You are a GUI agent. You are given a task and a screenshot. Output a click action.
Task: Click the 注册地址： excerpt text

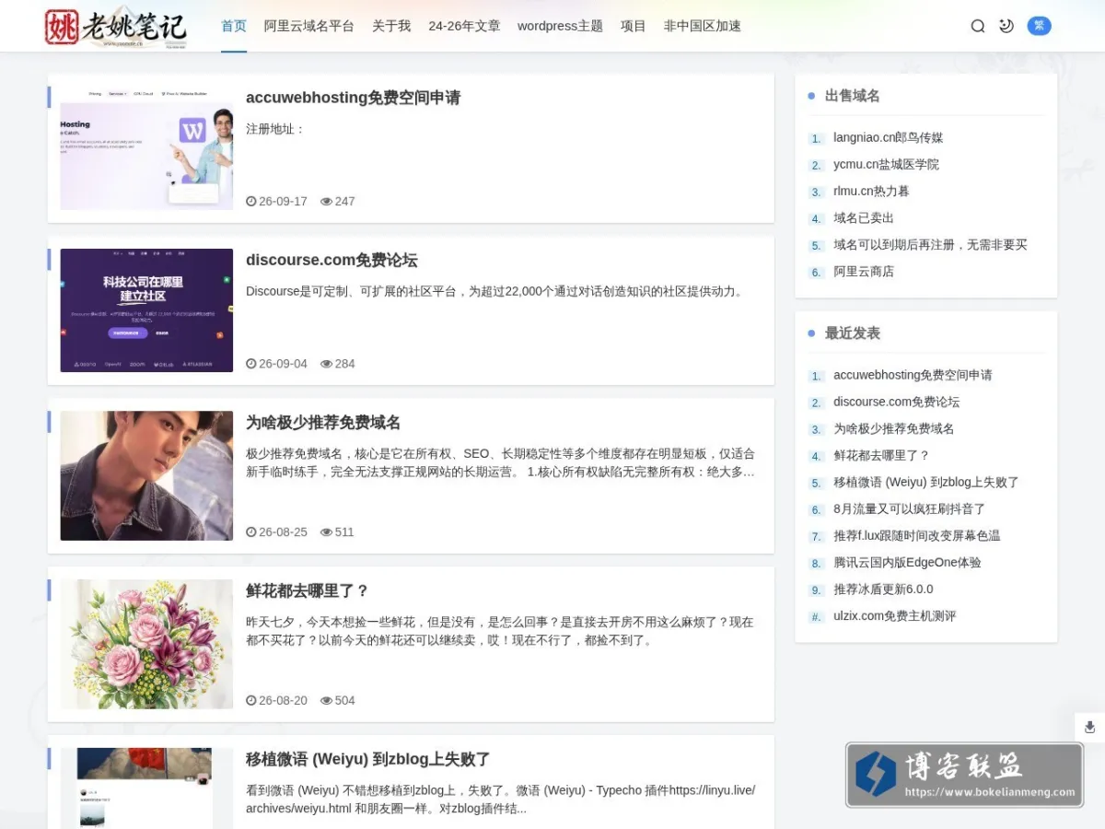point(275,130)
